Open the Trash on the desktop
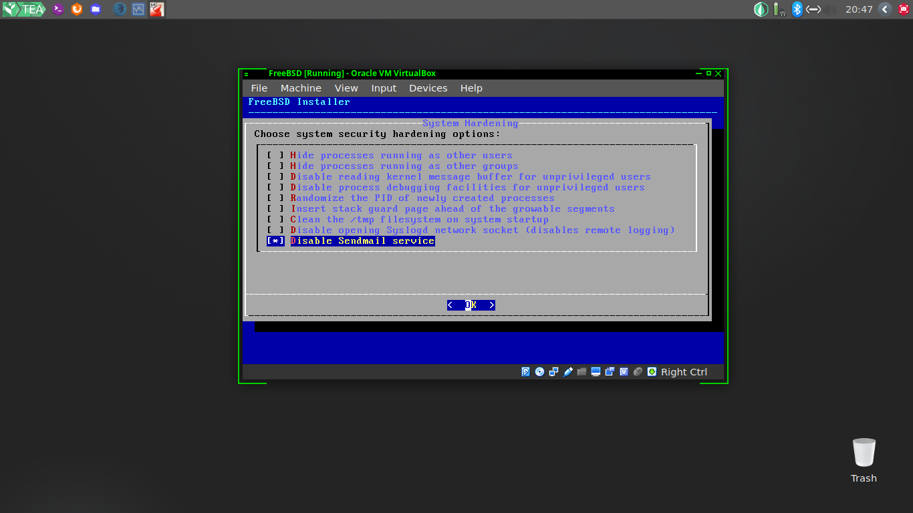The image size is (913, 513). click(864, 461)
